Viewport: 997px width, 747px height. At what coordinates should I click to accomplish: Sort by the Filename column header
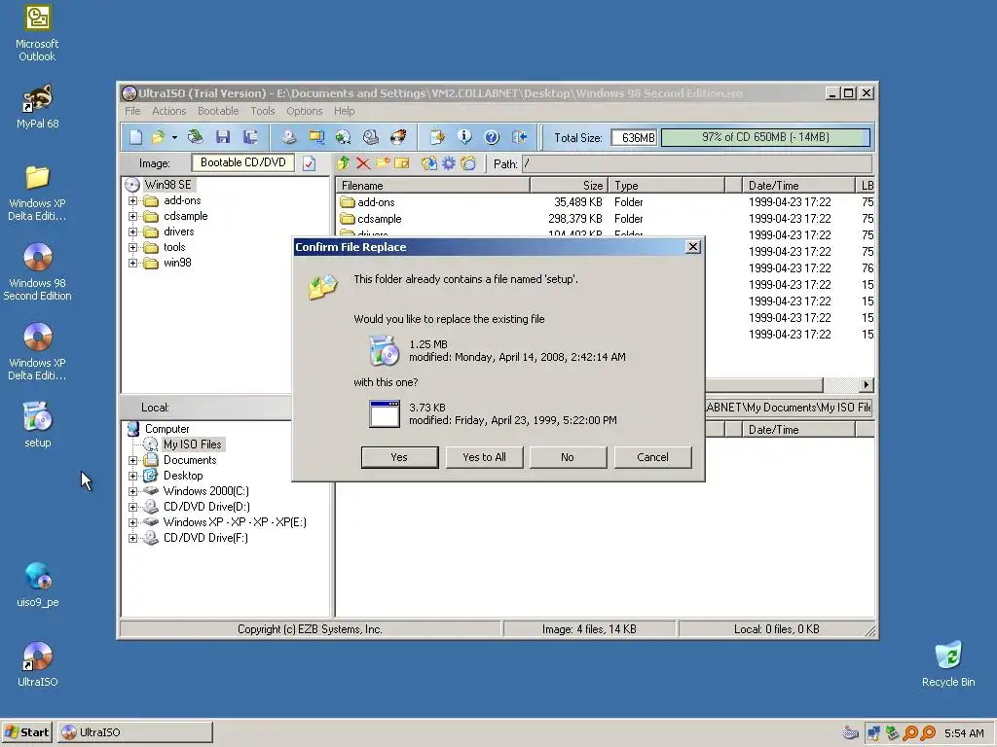pos(433,186)
